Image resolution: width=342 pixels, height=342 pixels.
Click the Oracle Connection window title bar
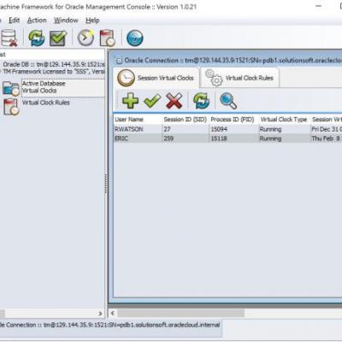click(228, 60)
